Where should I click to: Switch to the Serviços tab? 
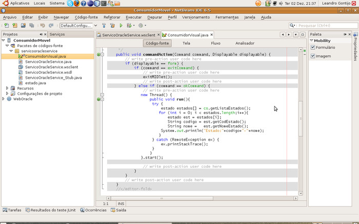click(57, 34)
